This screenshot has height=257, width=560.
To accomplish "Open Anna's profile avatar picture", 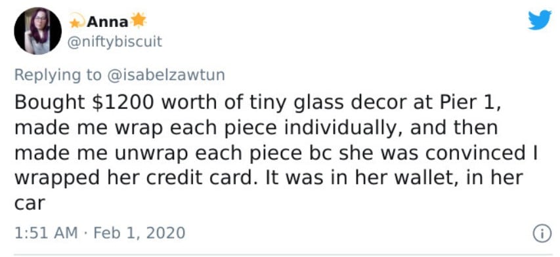I will (x=38, y=31).
